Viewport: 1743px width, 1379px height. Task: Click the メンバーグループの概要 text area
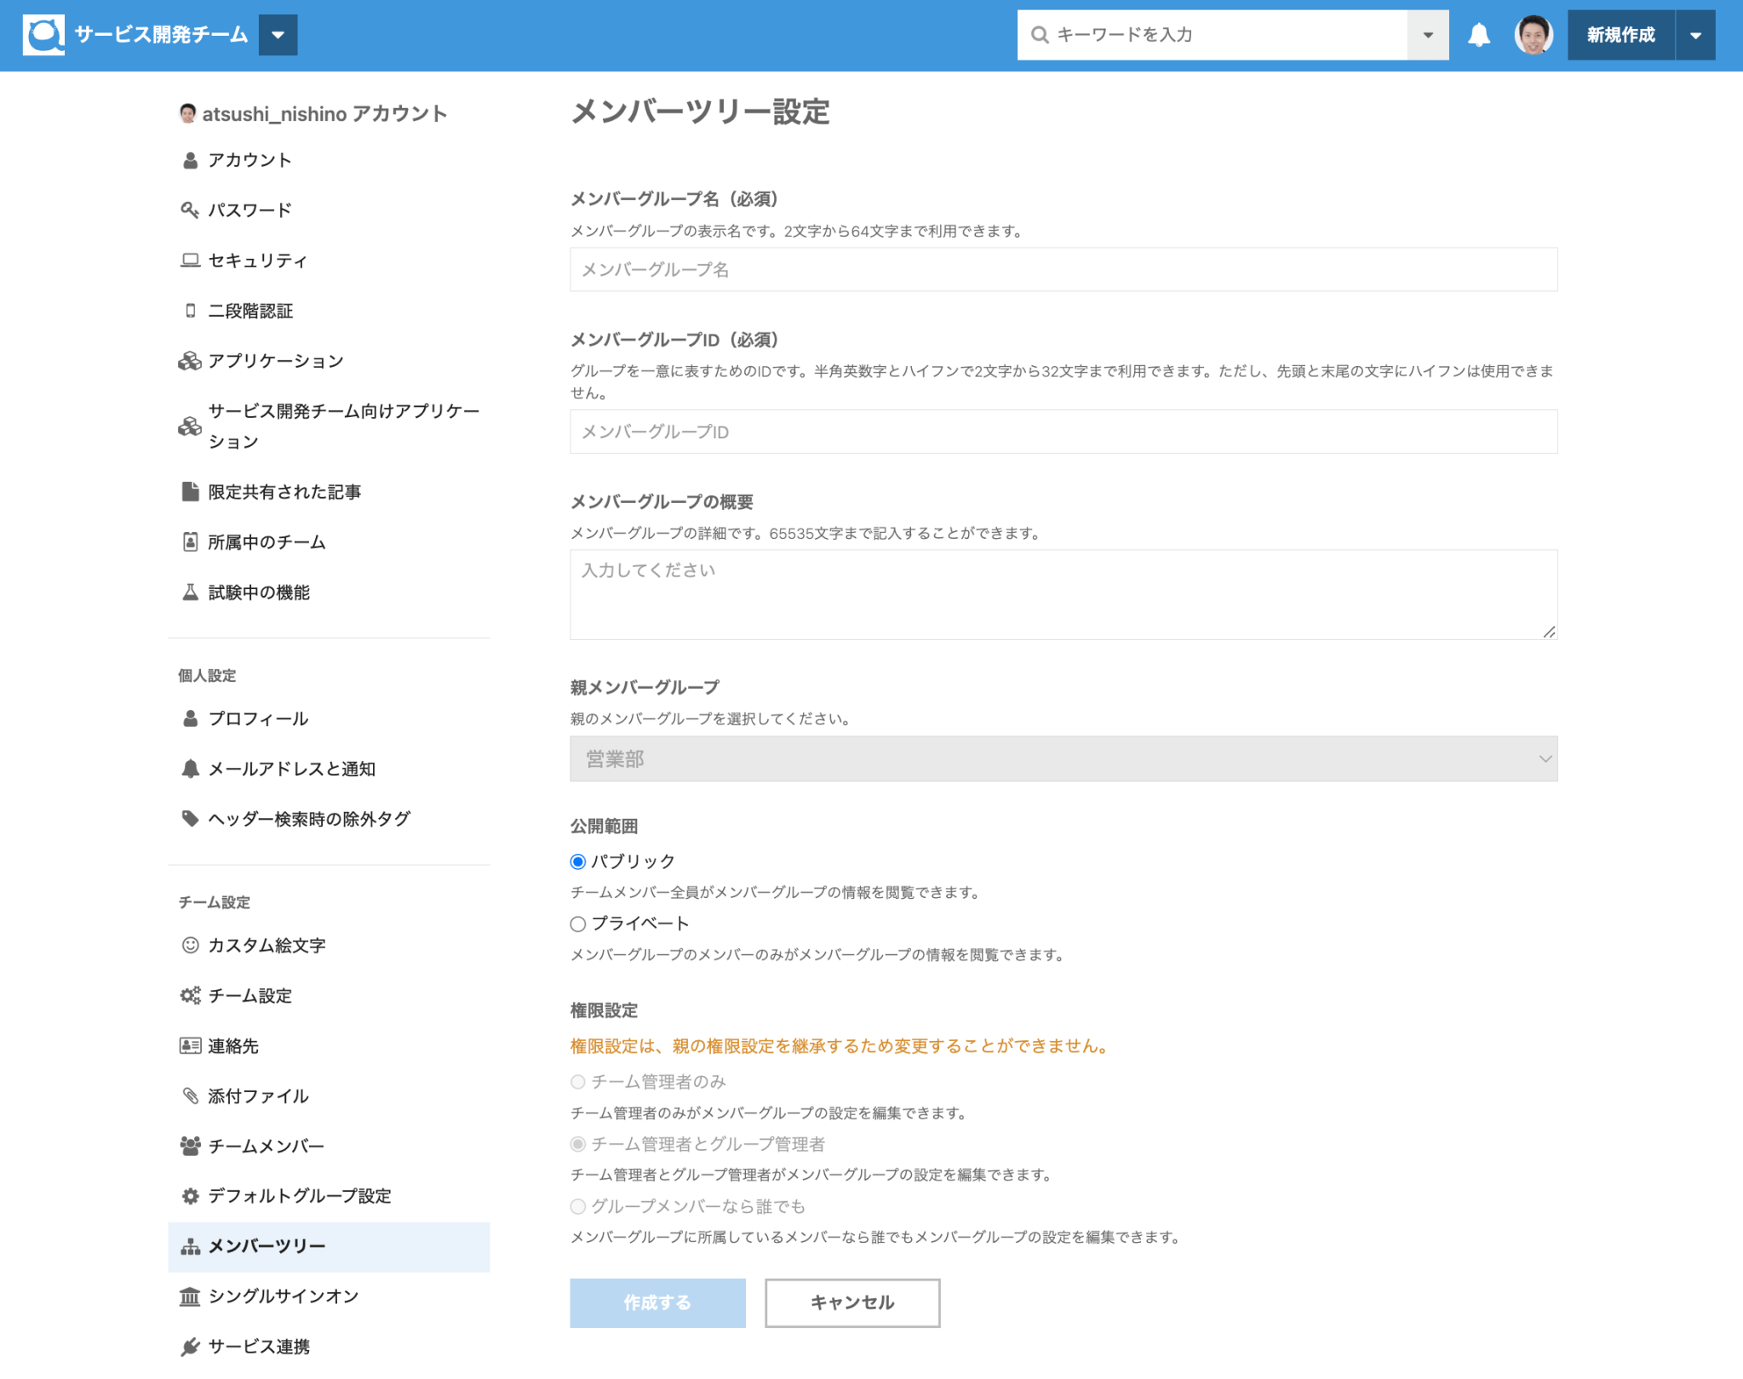1063,594
